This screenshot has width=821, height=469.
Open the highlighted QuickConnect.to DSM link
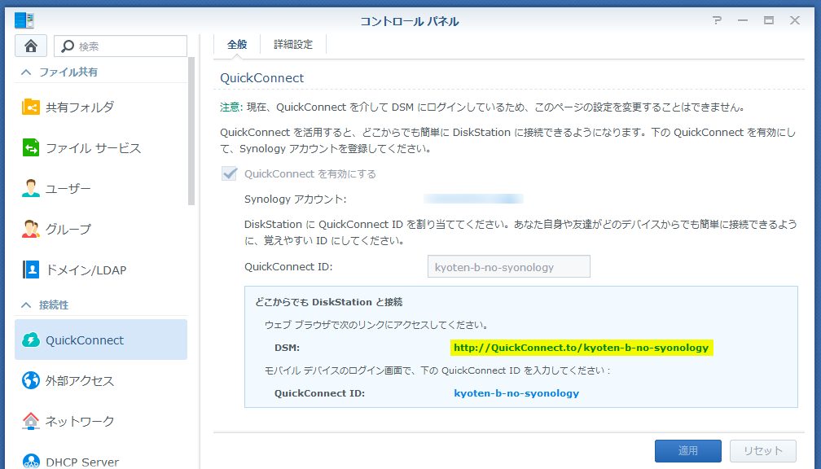coord(582,348)
